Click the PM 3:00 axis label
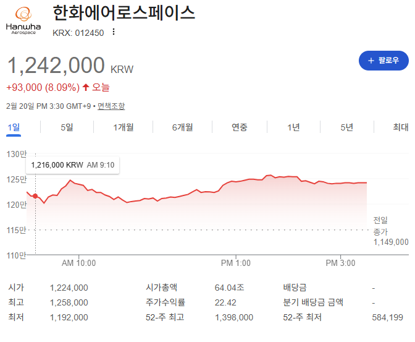The width and height of the screenshot is (415, 342). (x=340, y=263)
